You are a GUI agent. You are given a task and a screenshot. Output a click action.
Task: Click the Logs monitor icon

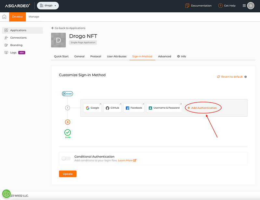click(6, 53)
